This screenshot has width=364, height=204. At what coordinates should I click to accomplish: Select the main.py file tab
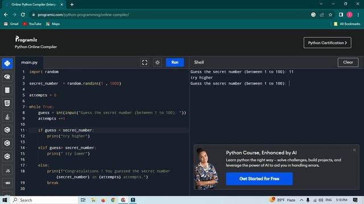30,62
